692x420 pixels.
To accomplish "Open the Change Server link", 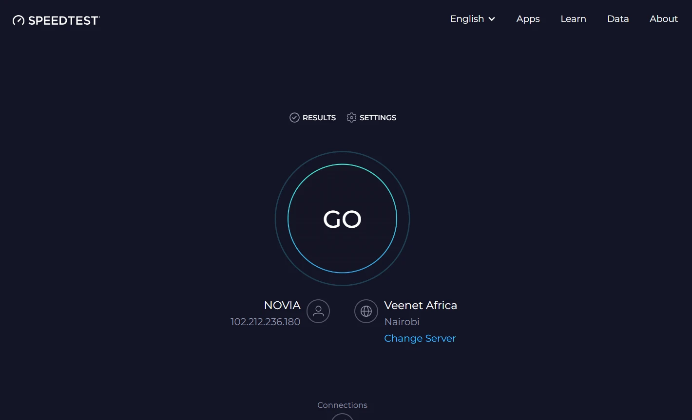I will coord(420,338).
